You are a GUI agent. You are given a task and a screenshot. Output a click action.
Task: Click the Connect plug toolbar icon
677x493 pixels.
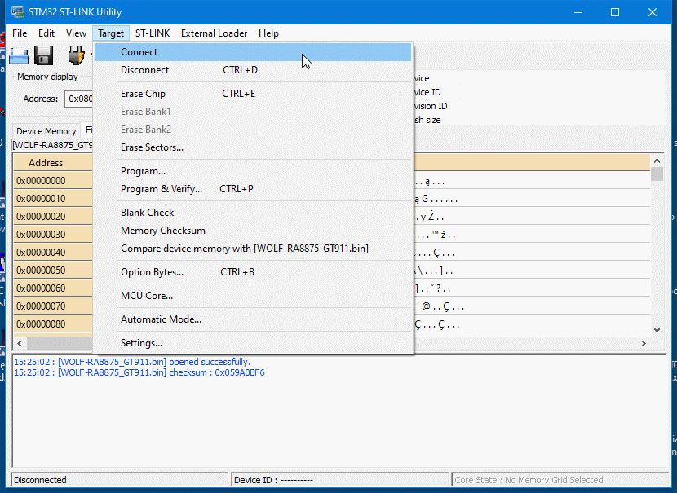[76, 55]
